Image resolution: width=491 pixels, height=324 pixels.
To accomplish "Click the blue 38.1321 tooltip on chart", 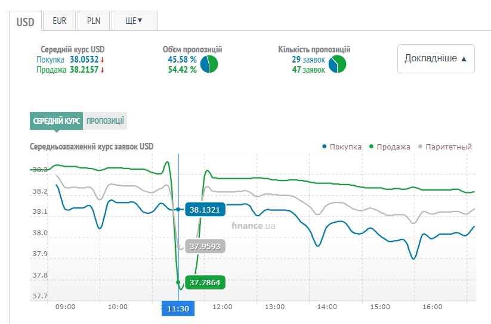I will (x=204, y=210).
